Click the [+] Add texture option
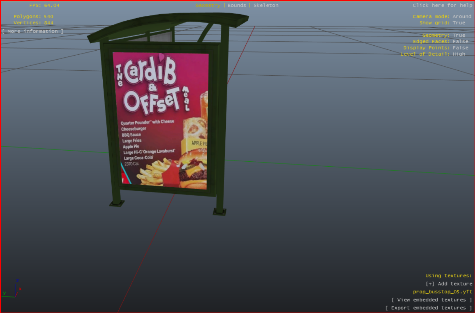475x313 pixels. coord(449,284)
